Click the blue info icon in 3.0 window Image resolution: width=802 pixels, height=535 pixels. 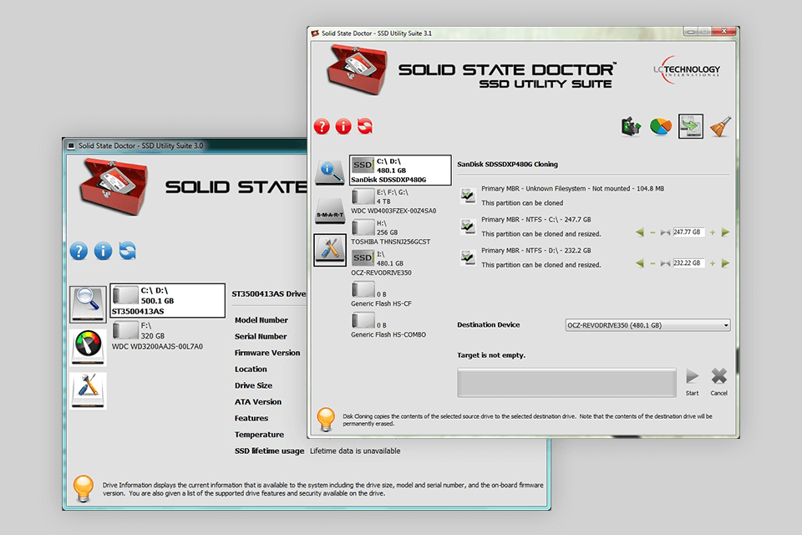tap(103, 251)
